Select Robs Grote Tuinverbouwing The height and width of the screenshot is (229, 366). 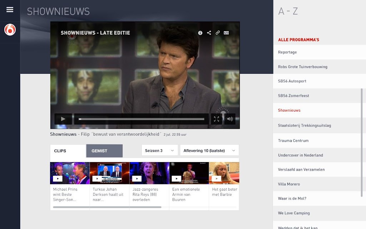[319, 67]
